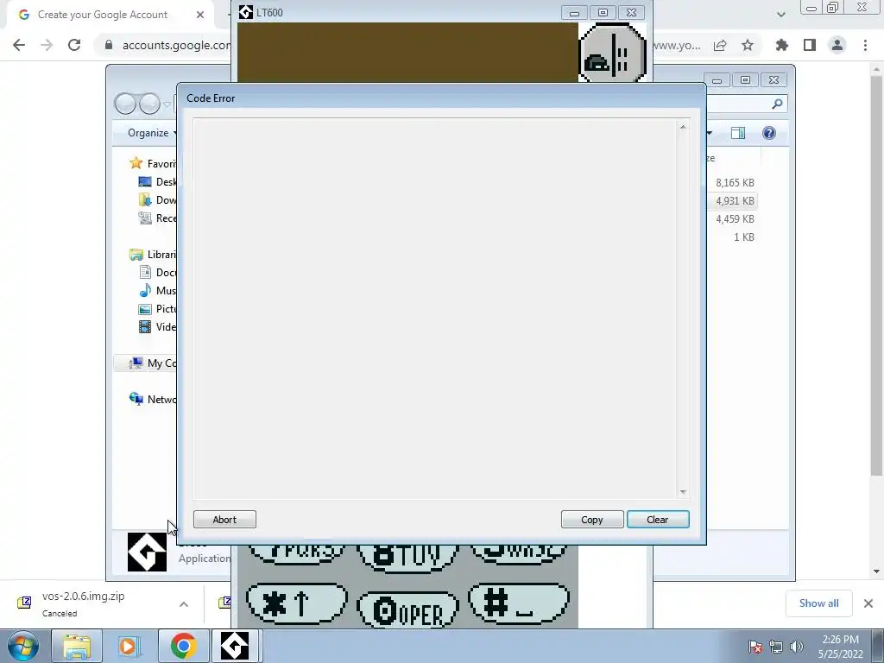Select Videos library in Explorer pane
Image resolution: width=884 pixels, height=663 pixels.
(x=157, y=326)
